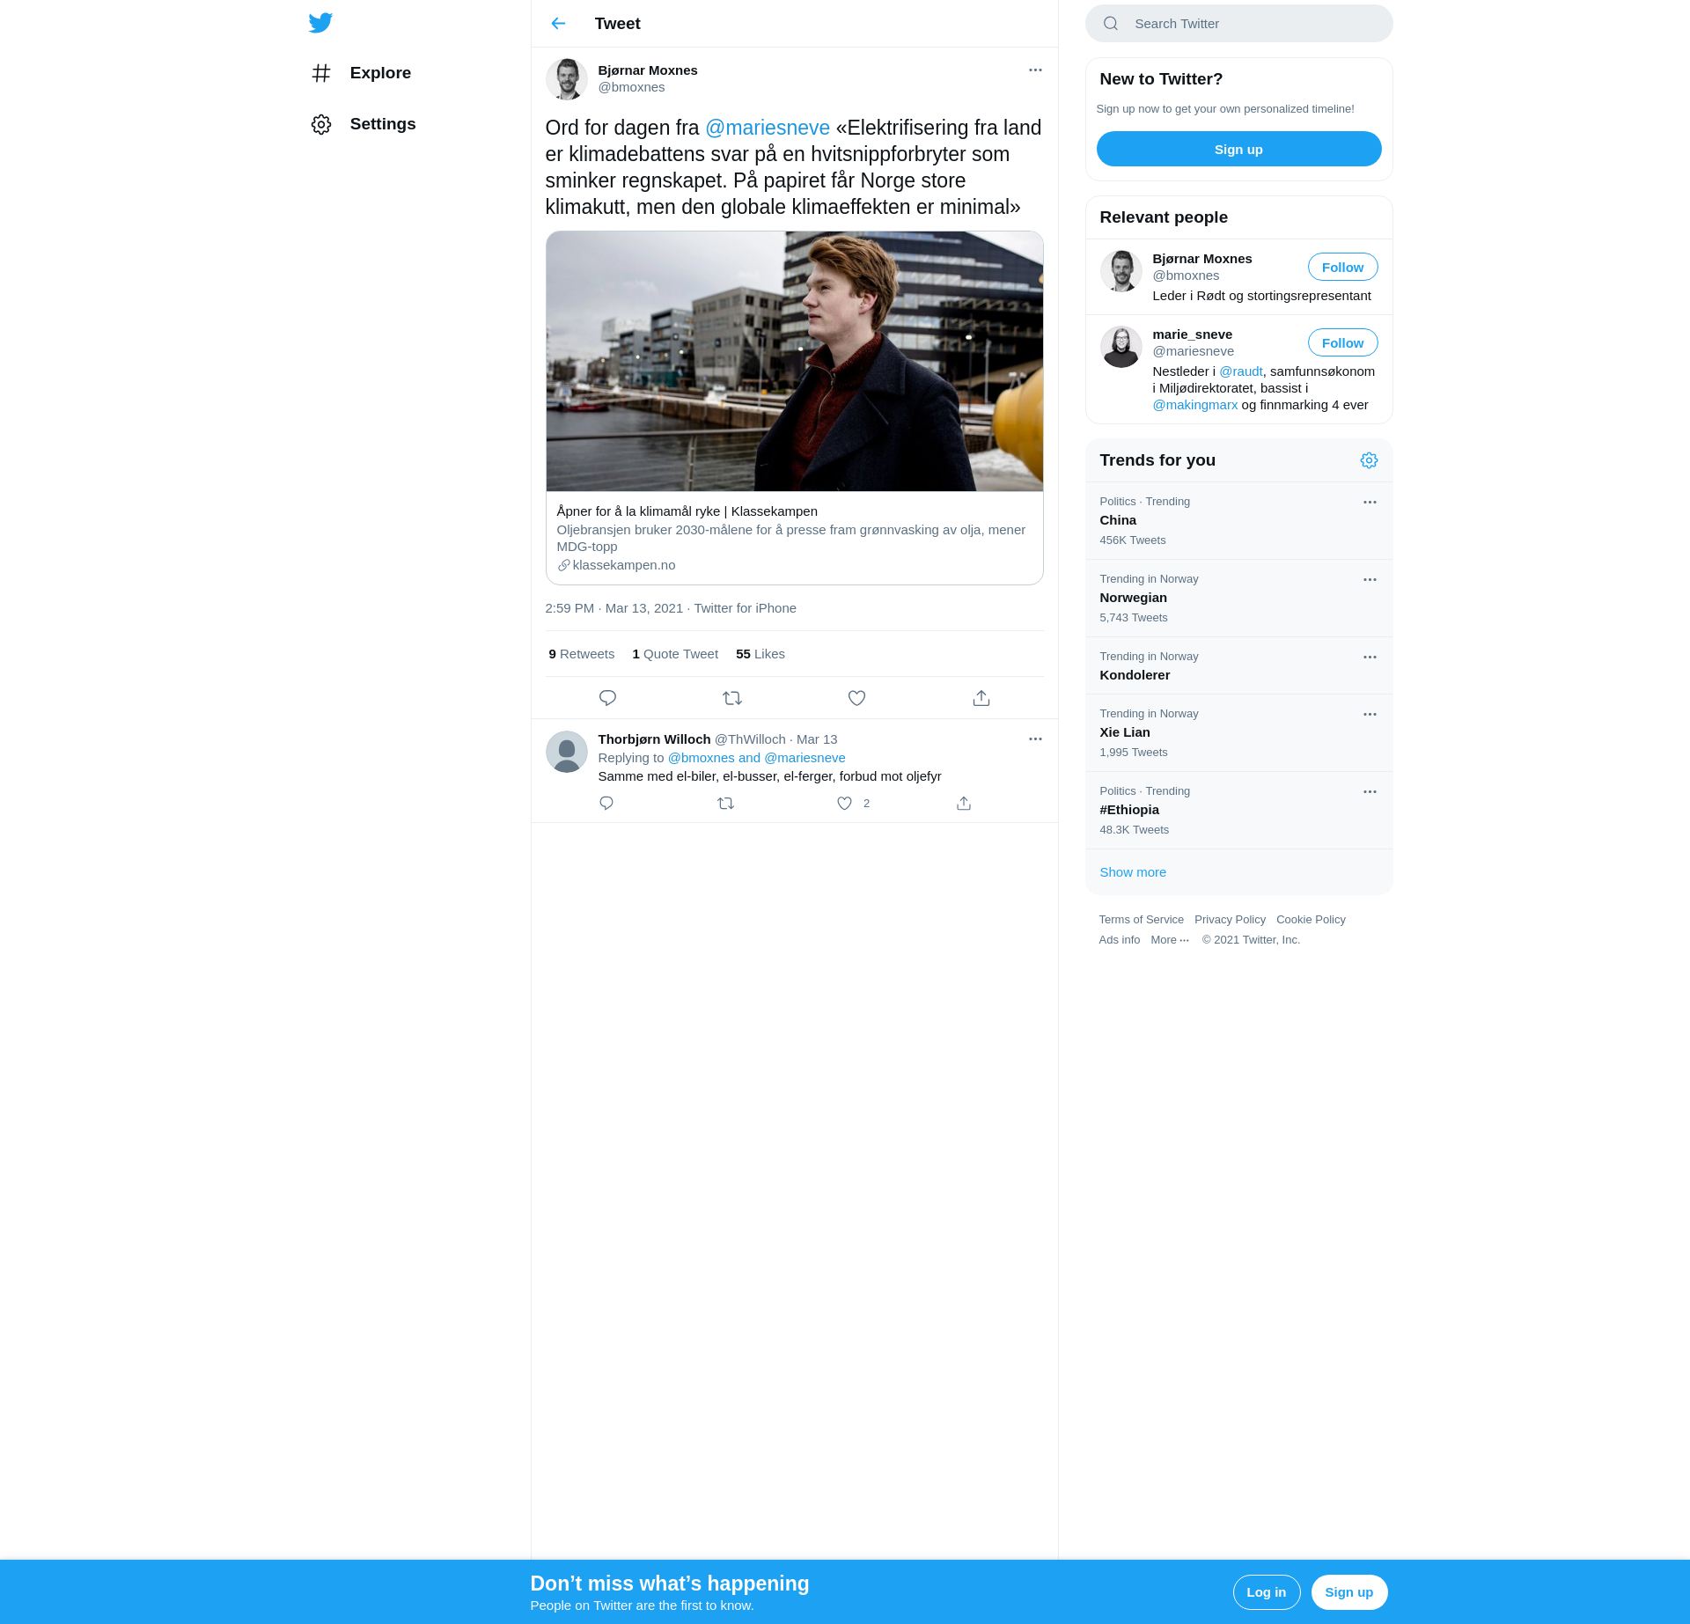Retweet Thorbjørn Willoch's reply
Viewport: 1690px width, 1624px height.
(725, 804)
